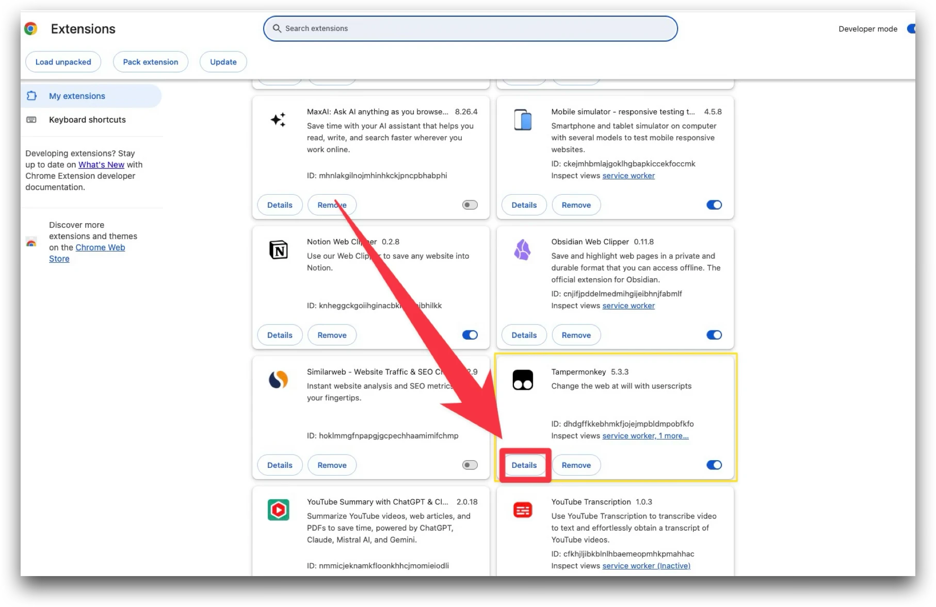Open Details for Notion Web Clipper
Viewport: 936px width, 607px height.
tap(280, 335)
